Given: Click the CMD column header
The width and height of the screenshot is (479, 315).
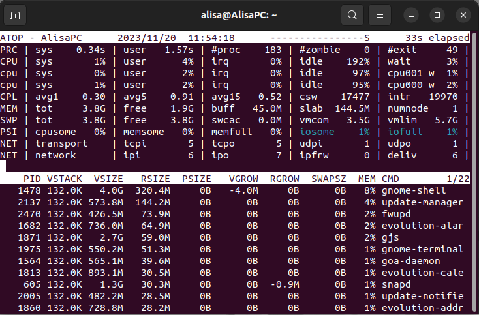Looking at the screenshot, I should [x=390, y=179].
